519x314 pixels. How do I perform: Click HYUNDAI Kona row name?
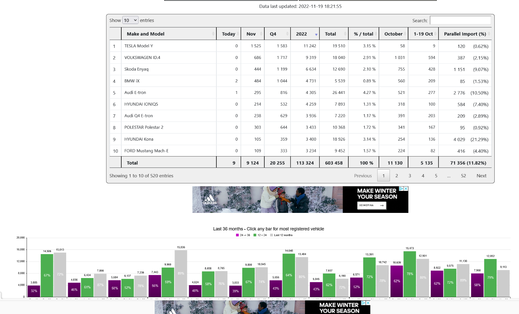[139, 139]
